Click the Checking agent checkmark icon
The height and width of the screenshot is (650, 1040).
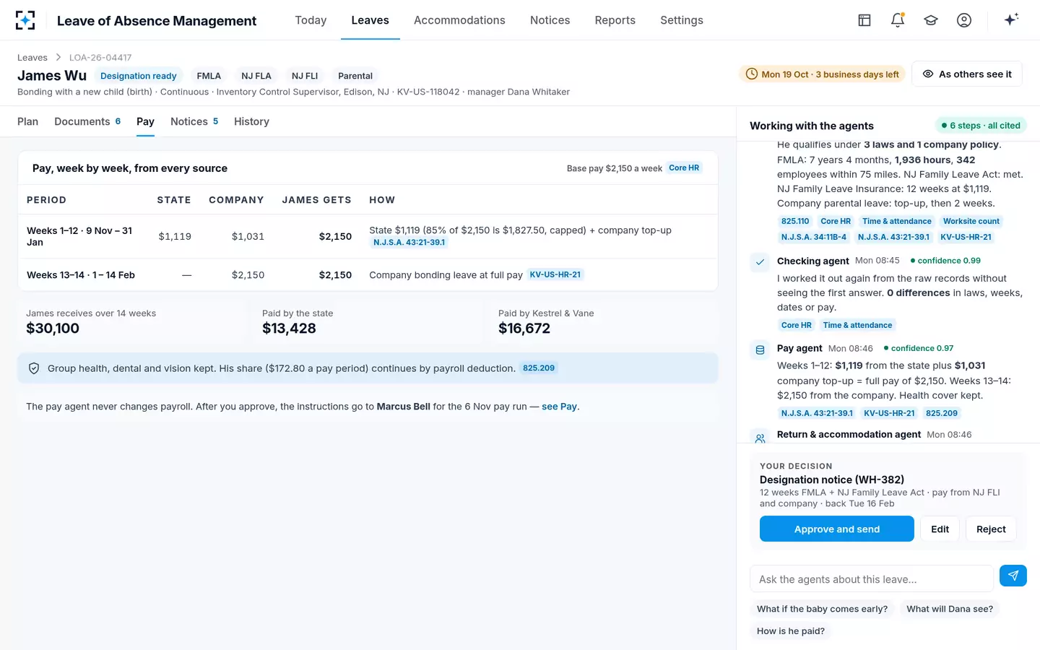pyautogui.click(x=760, y=262)
